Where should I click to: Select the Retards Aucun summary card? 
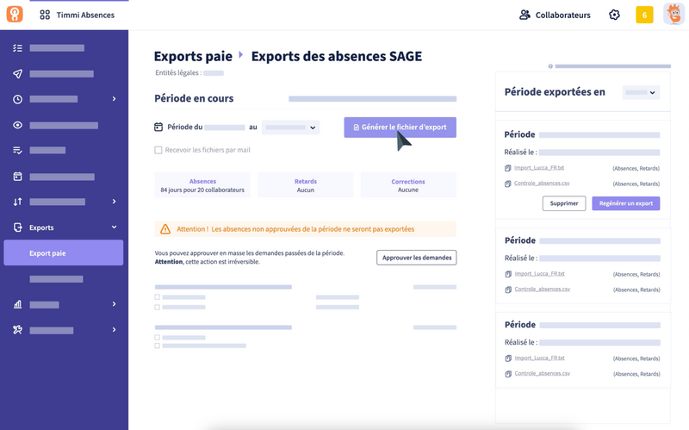[x=306, y=185]
